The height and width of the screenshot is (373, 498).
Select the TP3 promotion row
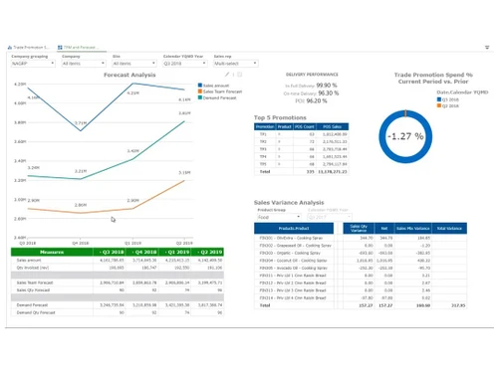pos(302,149)
